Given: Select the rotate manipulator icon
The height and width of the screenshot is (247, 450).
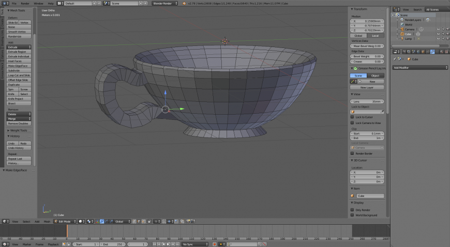Looking at the screenshot, I should 107,222.
